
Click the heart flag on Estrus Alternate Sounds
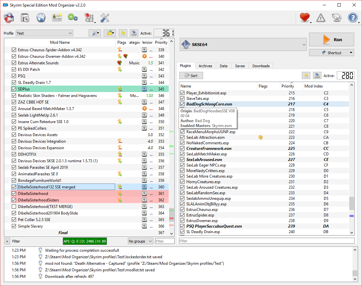click(x=119, y=63)
